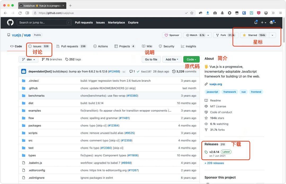Open Firefox hamburger menu icon
Image resolution: width=286 pixels, height=184 pixels.
[x=280, y=13]
